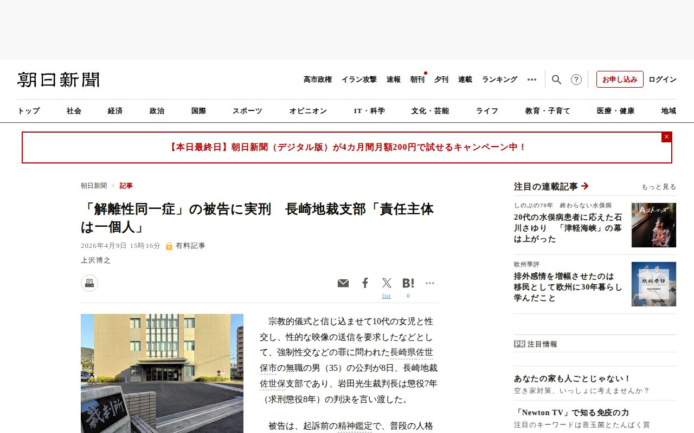
Task: Go to the 地域 section
Action: (x=669, y=111)
